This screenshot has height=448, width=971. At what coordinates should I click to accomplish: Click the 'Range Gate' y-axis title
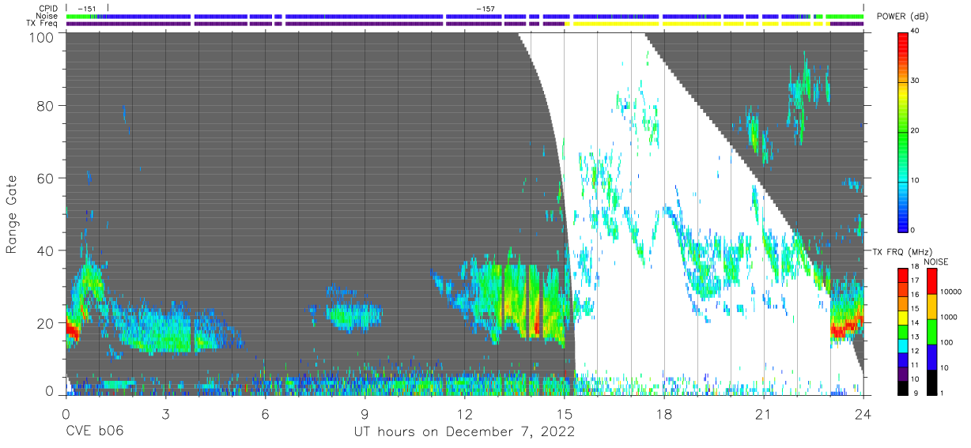(x=12, y=213)
